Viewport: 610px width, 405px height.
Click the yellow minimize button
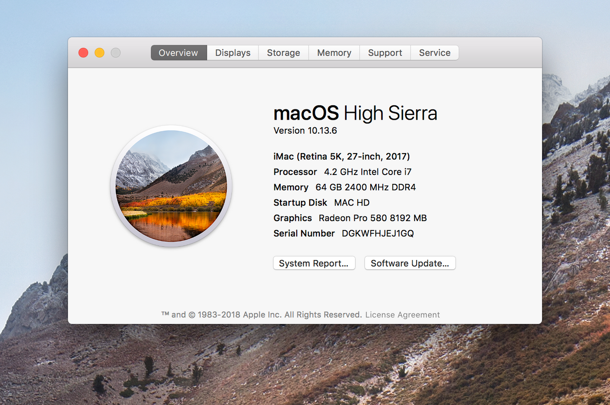(99, 52)
